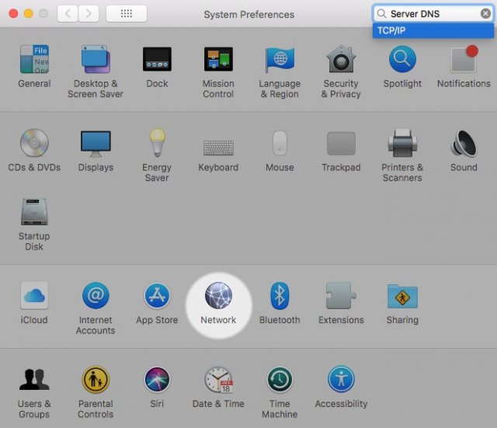The image size is (497, 428).
Task: Click the Server DNS search field
Action: [433, 14]
